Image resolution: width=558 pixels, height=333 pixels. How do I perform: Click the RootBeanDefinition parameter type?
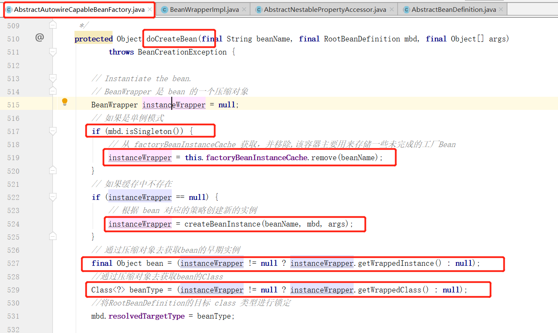click(x=362, y=39)
